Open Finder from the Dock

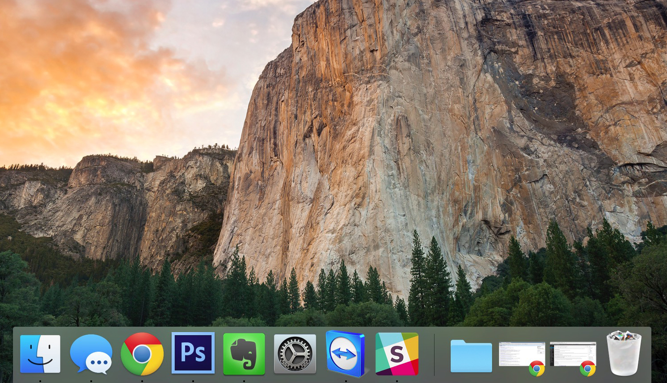41,354
